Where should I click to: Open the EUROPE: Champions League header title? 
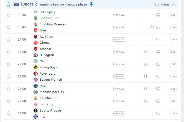click(54, 4)
